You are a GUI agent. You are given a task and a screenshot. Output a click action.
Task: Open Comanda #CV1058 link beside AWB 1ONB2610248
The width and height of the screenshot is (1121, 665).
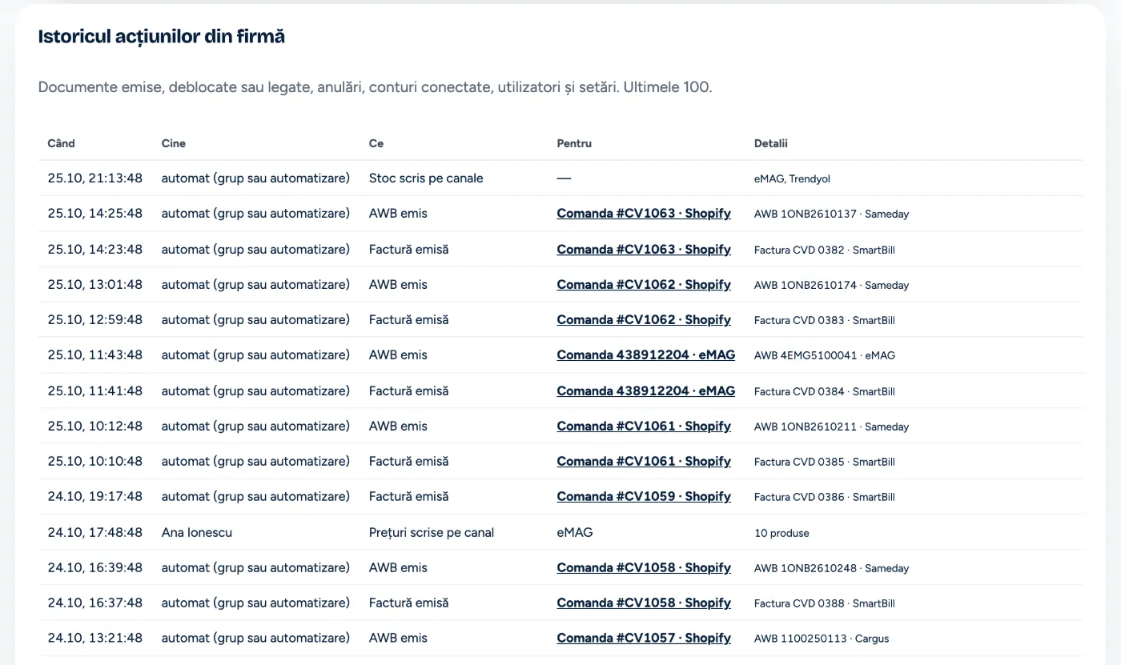click(x=644, y=567)
